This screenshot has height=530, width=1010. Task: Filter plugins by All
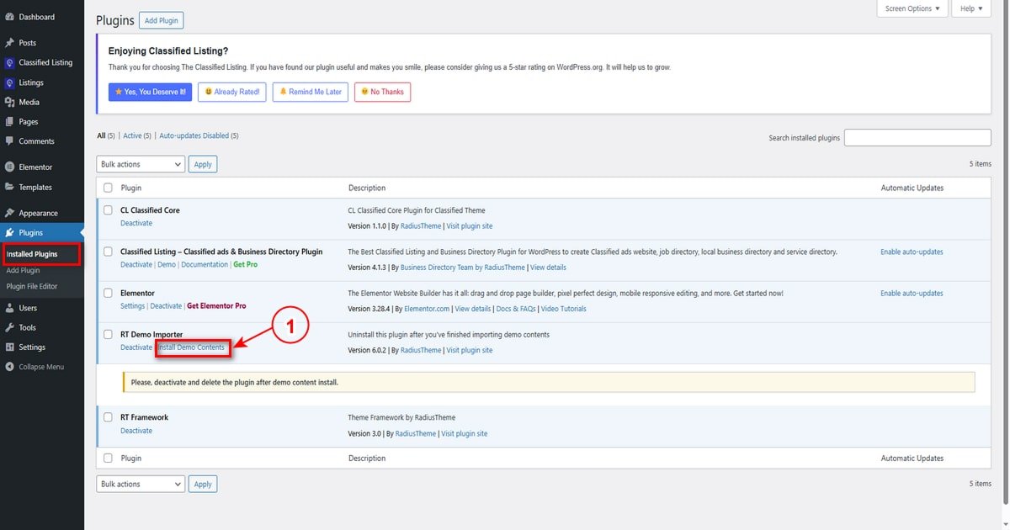101,135
